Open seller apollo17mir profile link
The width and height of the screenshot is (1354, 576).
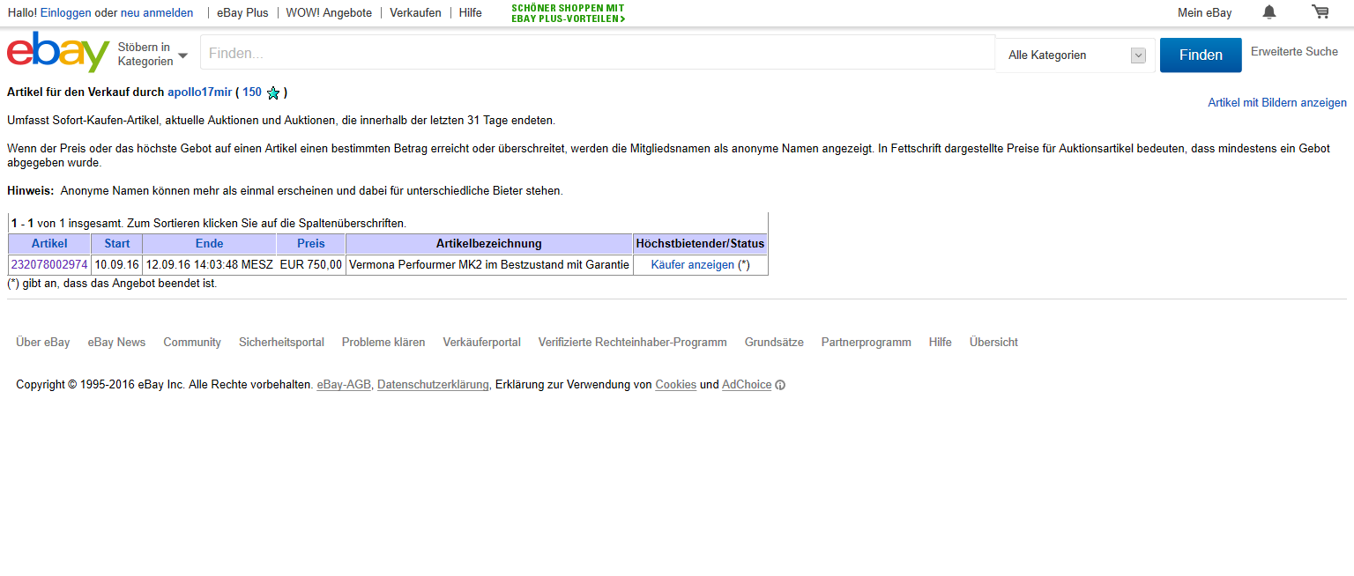199,92
